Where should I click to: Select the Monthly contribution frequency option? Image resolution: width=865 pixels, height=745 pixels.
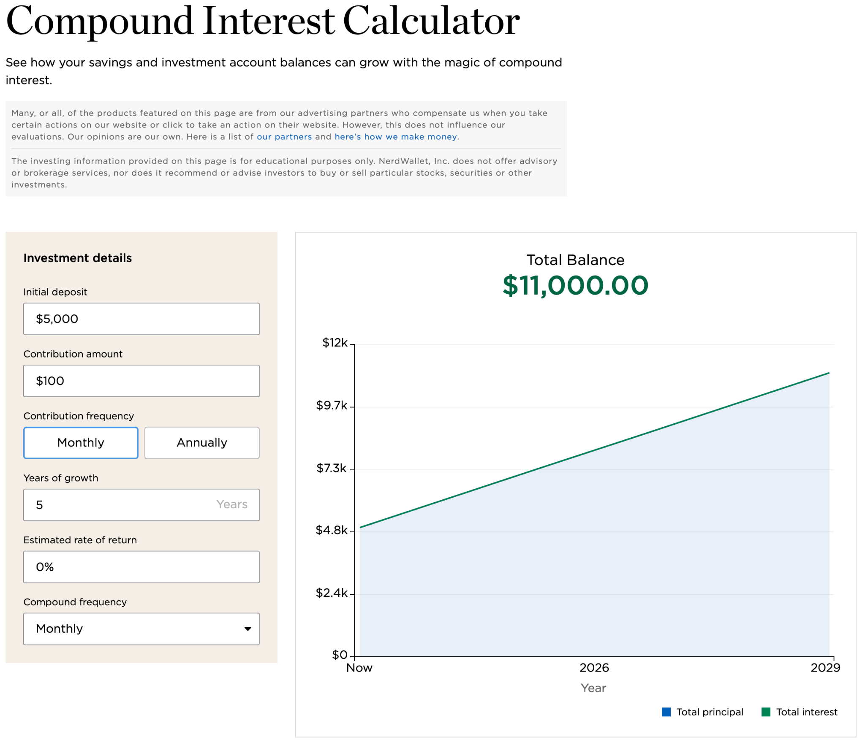tap(81, 442)
